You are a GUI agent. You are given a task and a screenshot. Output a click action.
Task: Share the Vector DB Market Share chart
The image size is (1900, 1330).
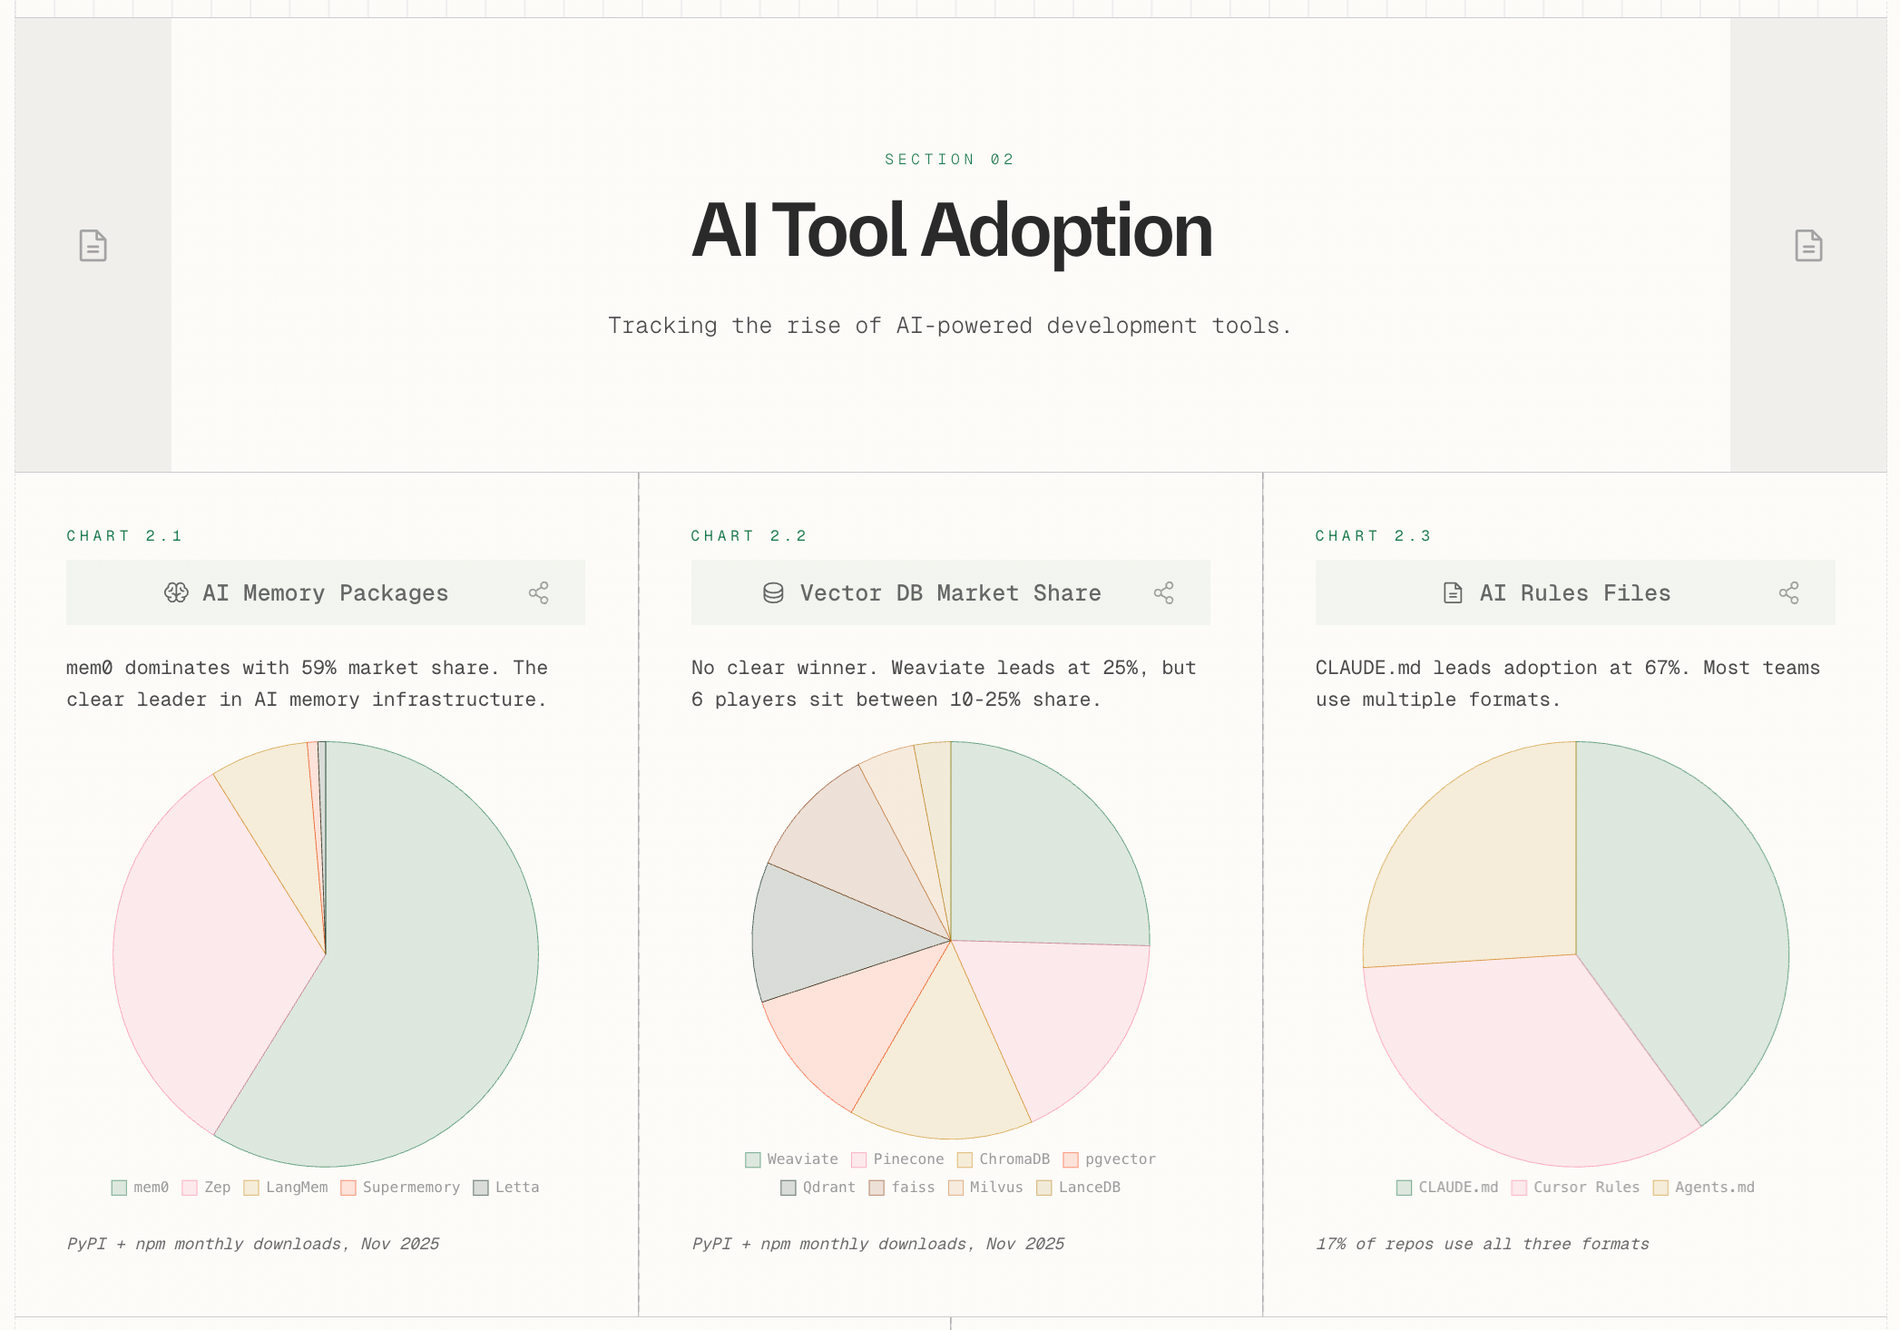pyautogui.click(x=1164, y=593)
